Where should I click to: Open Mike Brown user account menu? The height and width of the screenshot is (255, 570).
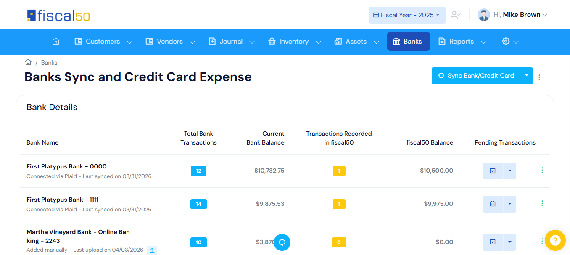coord(512,15)
